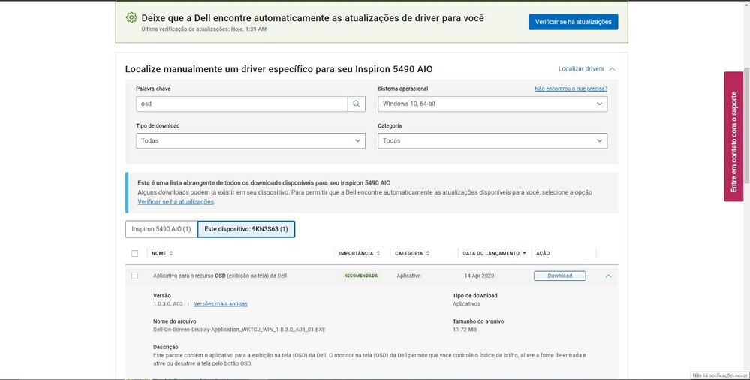The height and width of the screenshot is (380, 750).
Task: Follow the Verificar se há atualizações text link
Action: [176, 202]
